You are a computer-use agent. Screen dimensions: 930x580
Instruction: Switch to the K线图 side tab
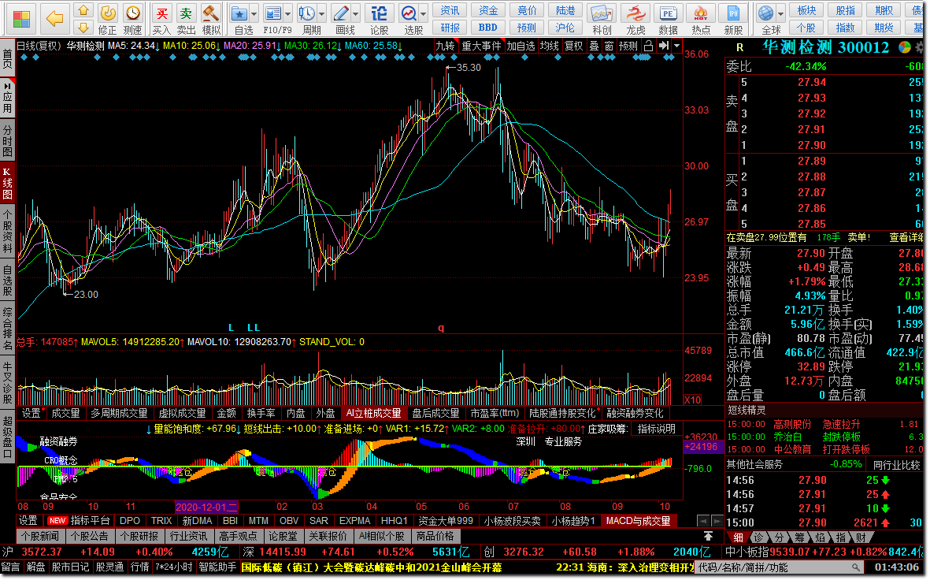pyautogui.click(x=7, y=183)
